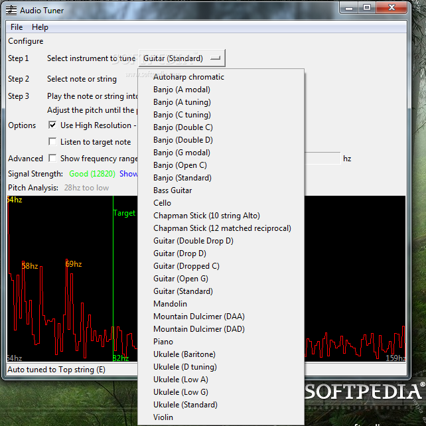Select Cello instrument
Image resolution: width=426 pixels, height=426 pixels.
click(221, 203)
